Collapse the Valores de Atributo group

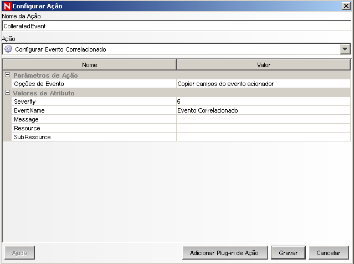pyautogui.click(x=7, y=93)
